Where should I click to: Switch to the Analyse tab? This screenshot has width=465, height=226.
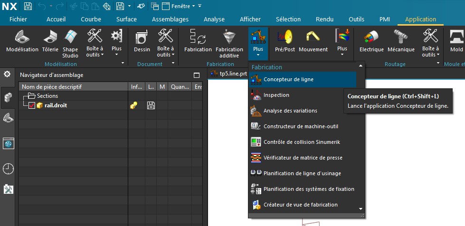(x=214, y=19)
